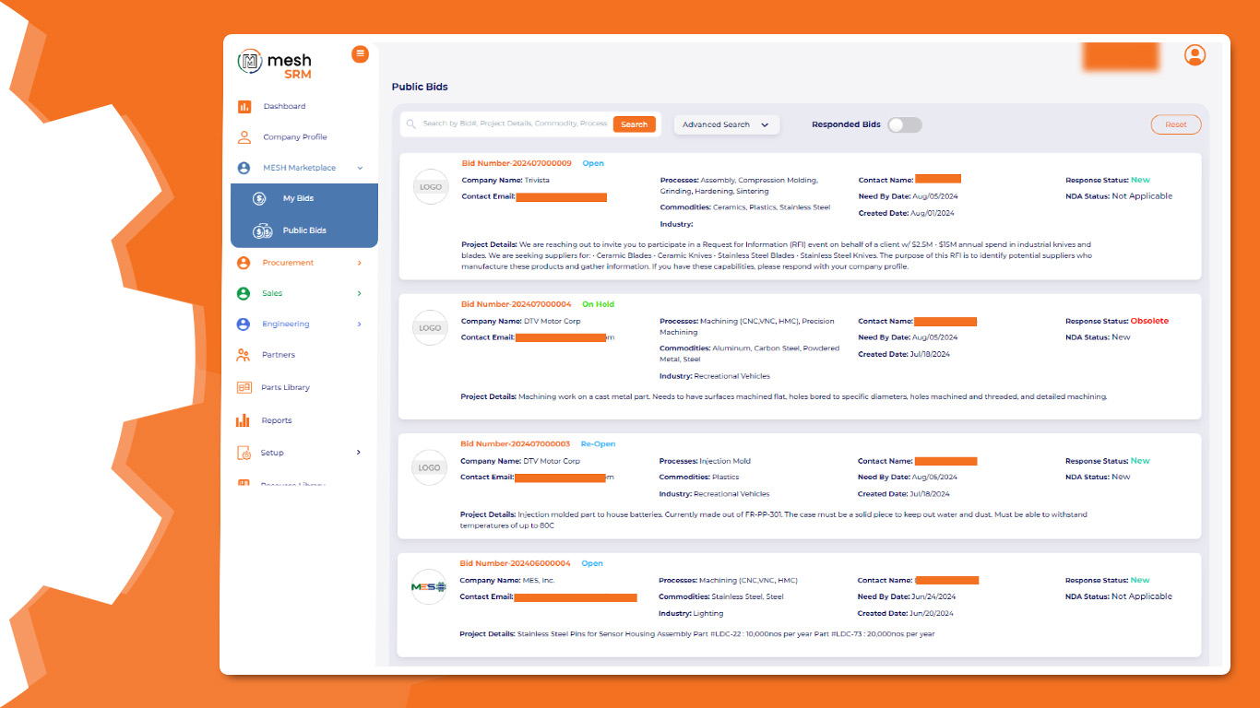1260x708 pixels.
Task: Click Company Name MES, Inc. text
Action: click(507, 581)
